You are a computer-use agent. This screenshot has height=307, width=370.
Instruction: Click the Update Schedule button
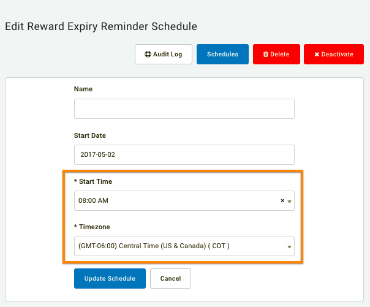pyautogui.click(x=110, y=278)
